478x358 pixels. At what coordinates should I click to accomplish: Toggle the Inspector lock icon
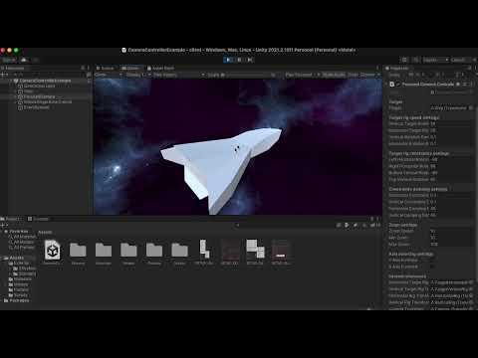[469, 68]
